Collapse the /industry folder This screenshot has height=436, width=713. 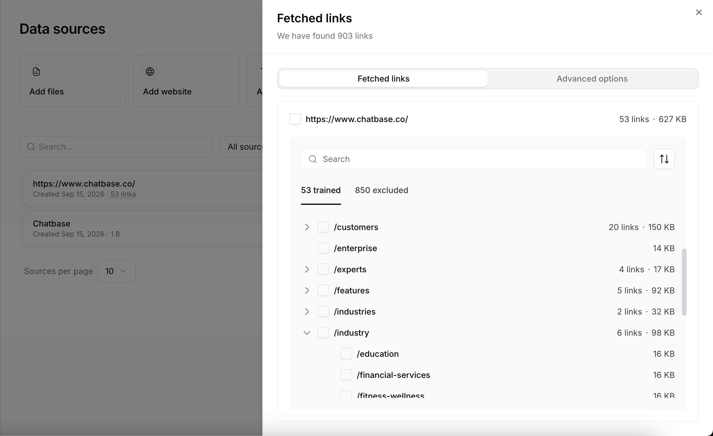(x=307, y=333)
